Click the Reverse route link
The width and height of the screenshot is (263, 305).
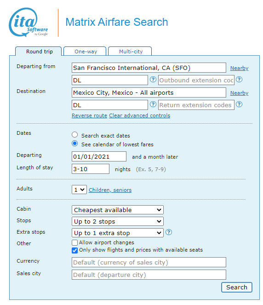click(89, 115)
